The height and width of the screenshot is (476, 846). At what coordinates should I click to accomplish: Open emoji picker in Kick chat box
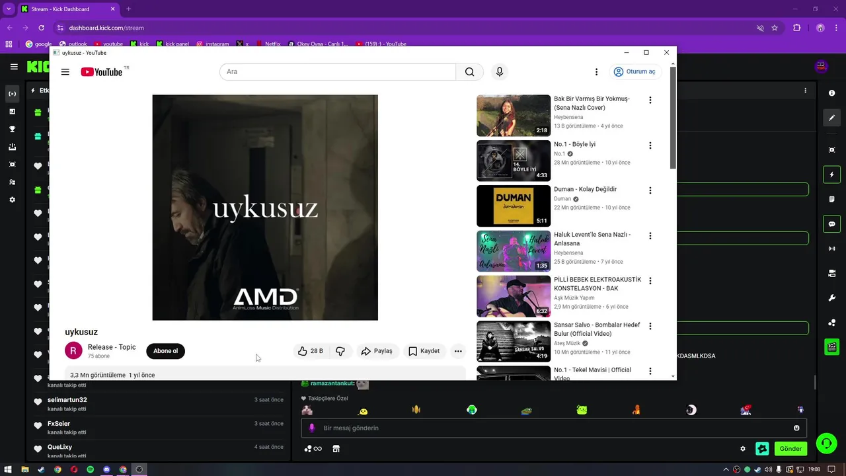click(796, 428)
